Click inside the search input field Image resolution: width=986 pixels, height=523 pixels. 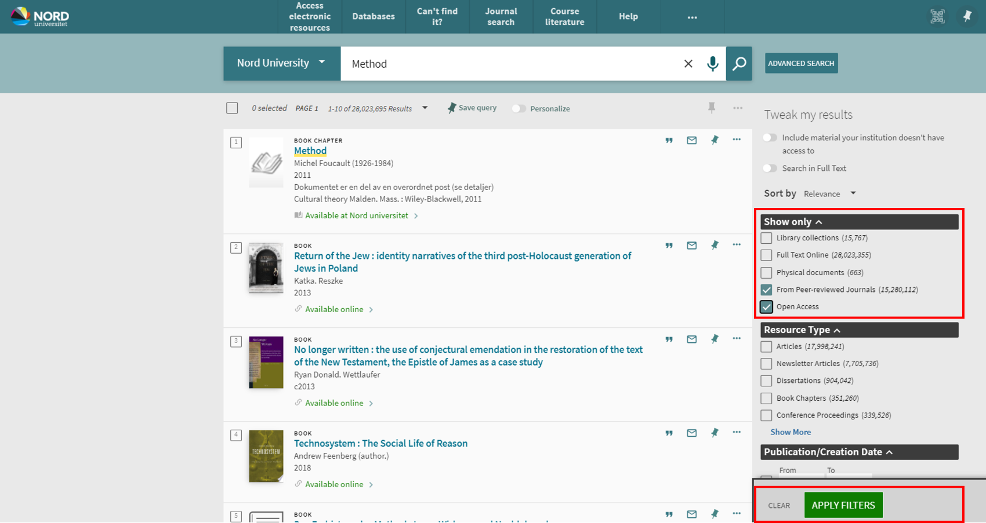pos(510,64)
